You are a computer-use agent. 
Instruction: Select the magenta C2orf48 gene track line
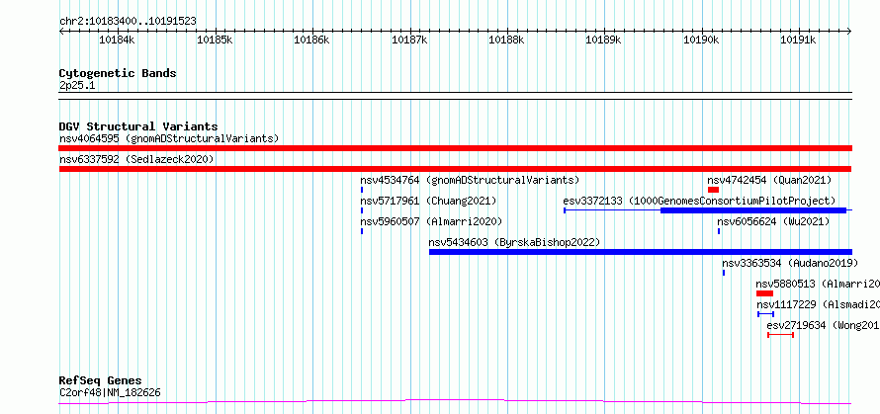(x=455, y=402)
